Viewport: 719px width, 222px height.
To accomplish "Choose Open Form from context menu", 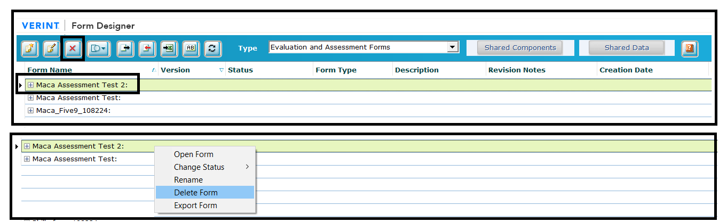I will coord(204,154).
